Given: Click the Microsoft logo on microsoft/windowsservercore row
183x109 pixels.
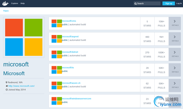Looking at the screenshot, I should point(57,101).
